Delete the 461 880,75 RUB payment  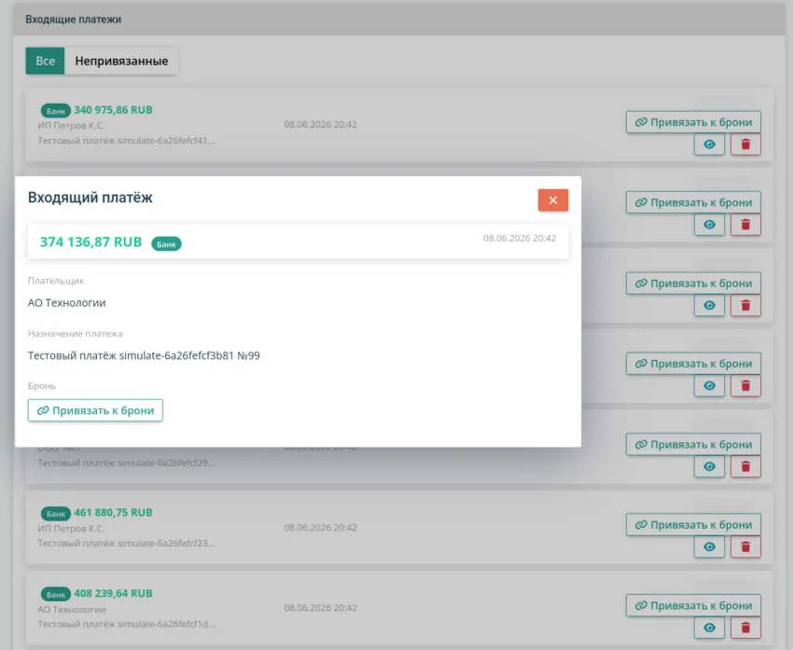(745, 546)
